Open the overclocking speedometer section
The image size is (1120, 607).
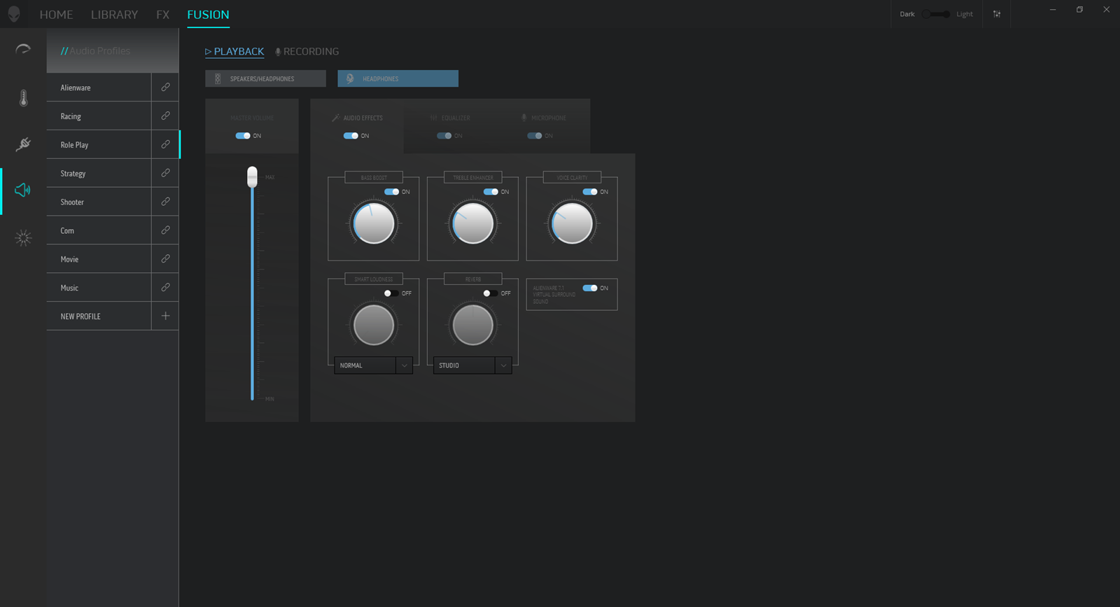click(23, 49)
